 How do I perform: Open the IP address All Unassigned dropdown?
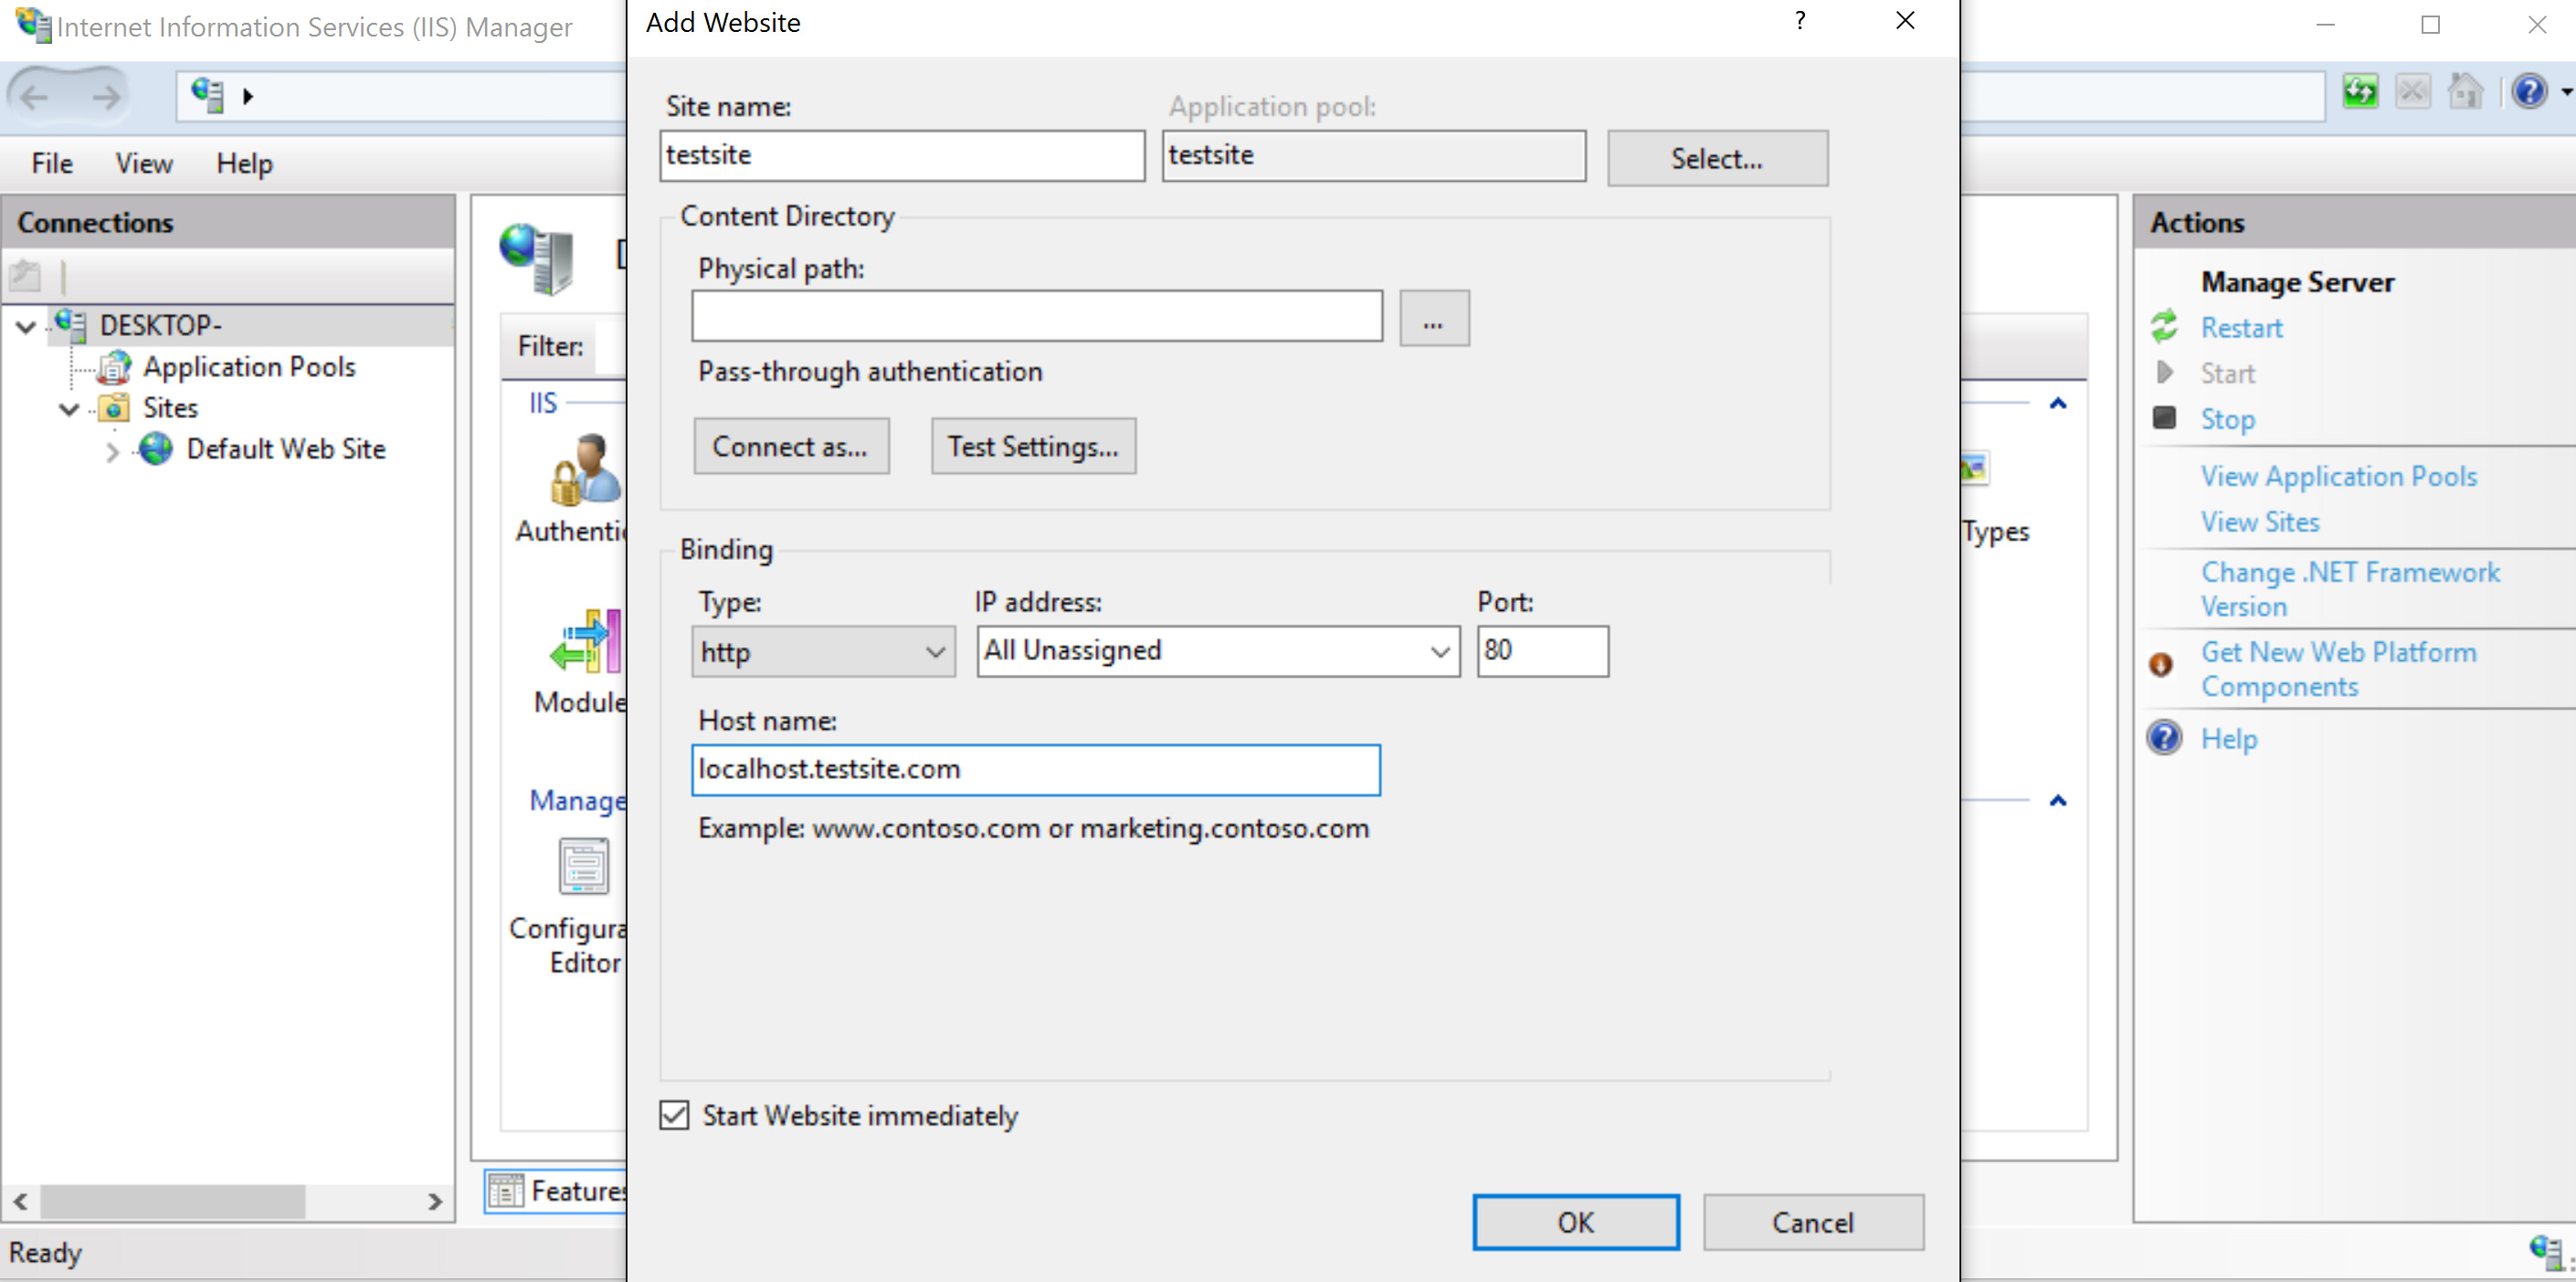point(1217,651)
